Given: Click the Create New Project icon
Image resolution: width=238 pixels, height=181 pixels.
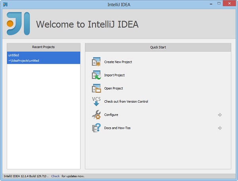Looking at the screenshot, I should (x=96, y=62).
